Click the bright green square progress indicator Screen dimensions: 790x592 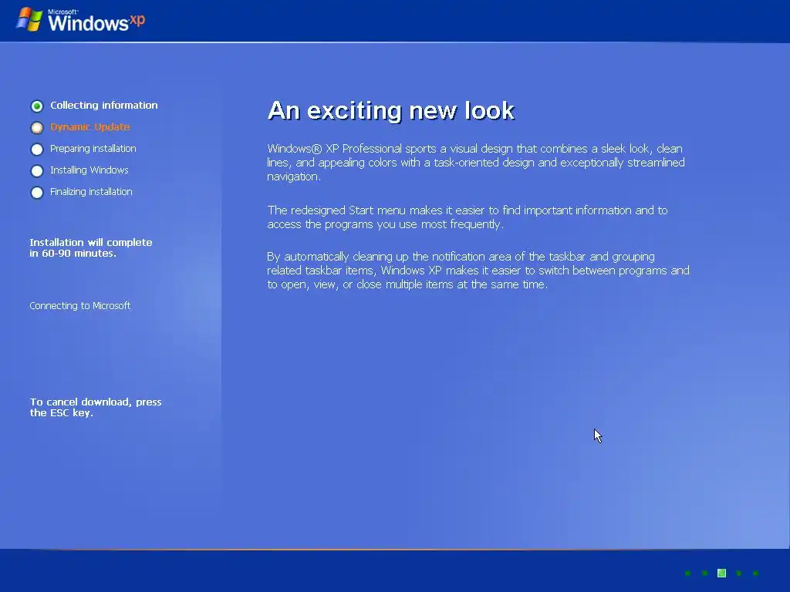(x=721, y=573)
